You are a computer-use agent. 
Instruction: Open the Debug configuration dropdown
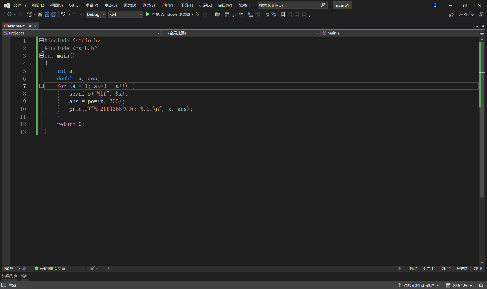[96, 14]
